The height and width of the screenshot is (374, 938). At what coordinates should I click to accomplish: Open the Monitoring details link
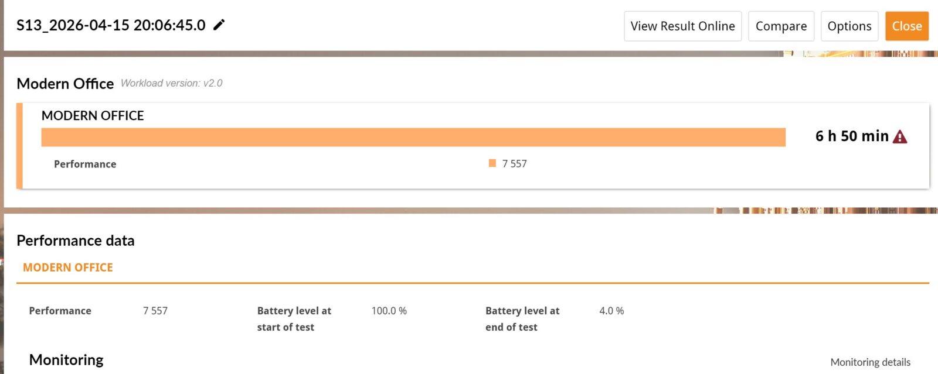870,362
